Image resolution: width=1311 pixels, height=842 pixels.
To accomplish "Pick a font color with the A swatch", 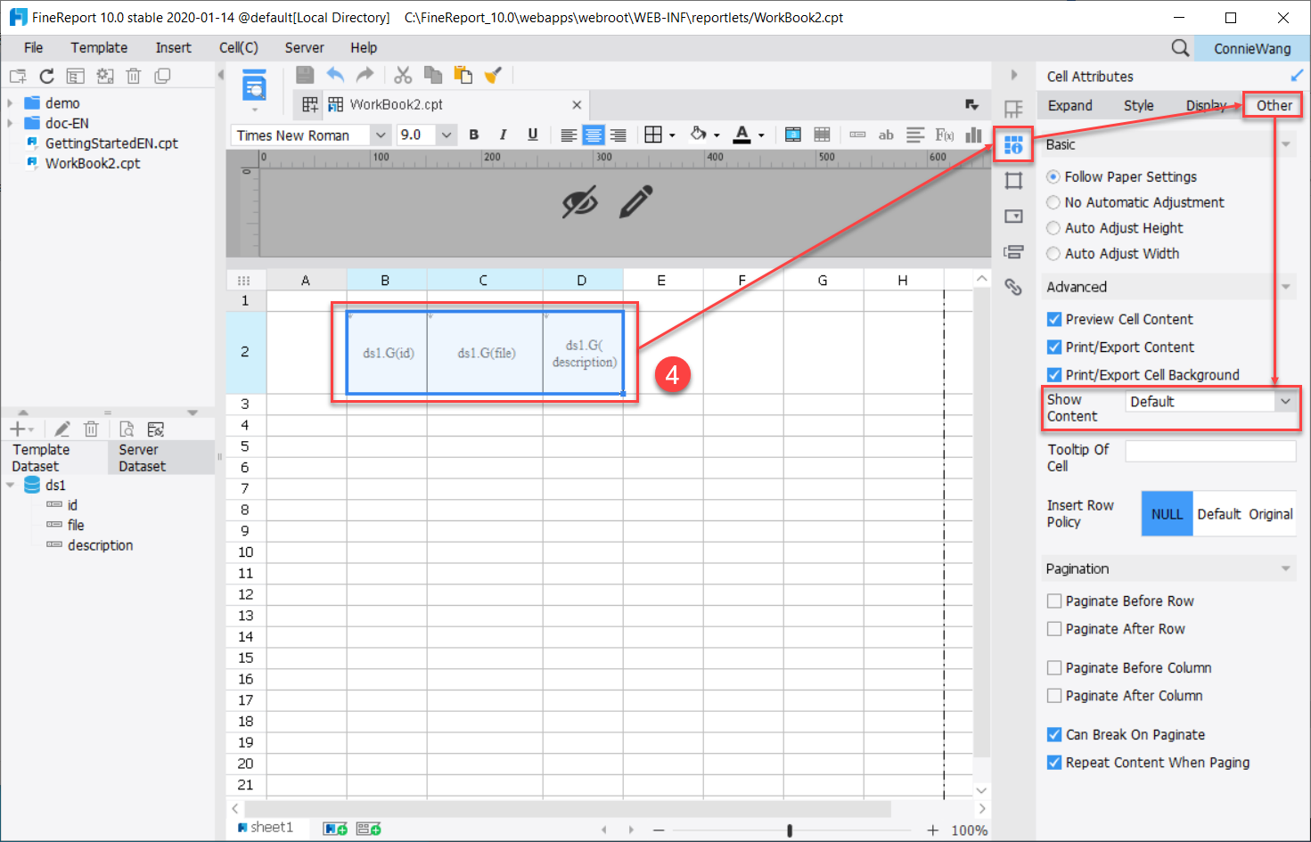I will (742, 135).
